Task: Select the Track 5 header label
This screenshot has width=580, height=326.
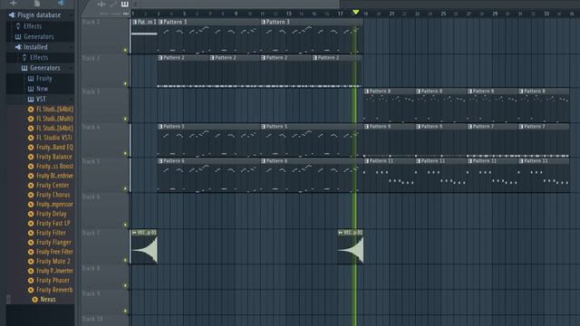Action: [91, 161]
